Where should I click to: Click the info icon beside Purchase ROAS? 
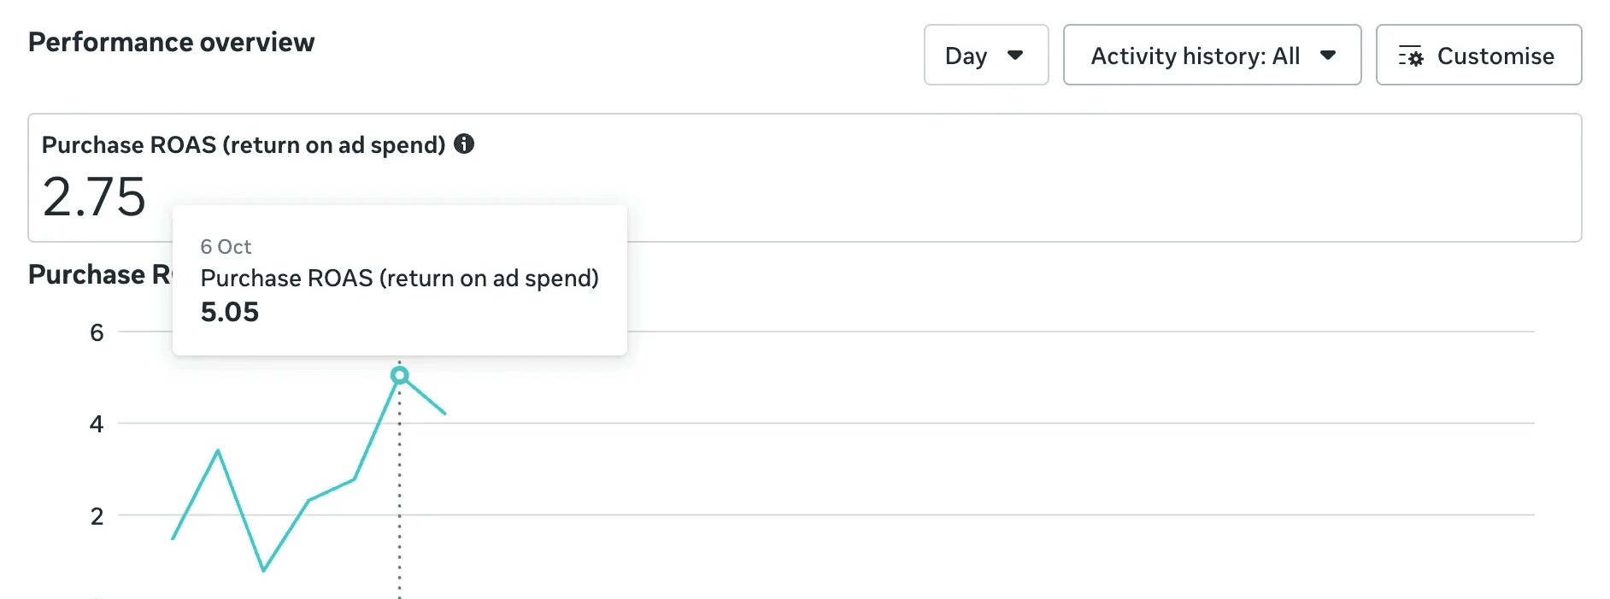point(464,144)
